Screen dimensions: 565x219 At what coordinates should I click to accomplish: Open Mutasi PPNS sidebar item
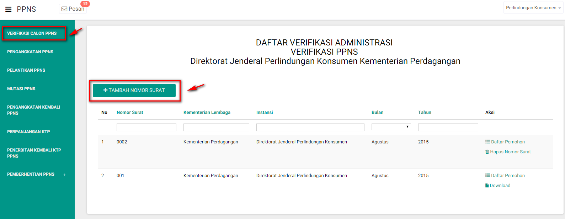[21, 89]
